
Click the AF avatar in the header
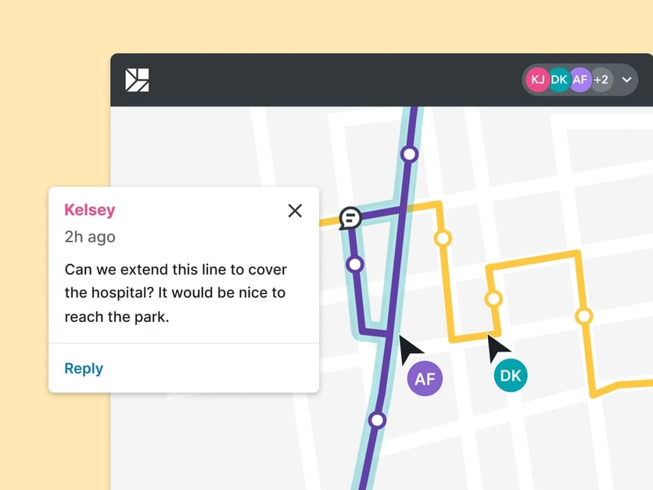pyautogui.click(x=579, y=80)
